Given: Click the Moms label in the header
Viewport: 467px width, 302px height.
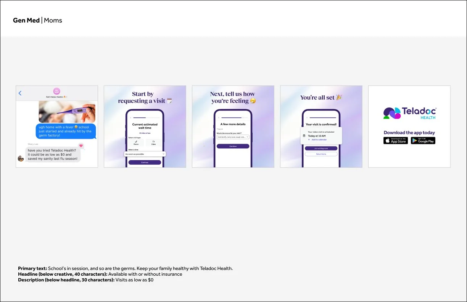Looking at the screenshot, I should pyautogui.click(x=53, y=21).
